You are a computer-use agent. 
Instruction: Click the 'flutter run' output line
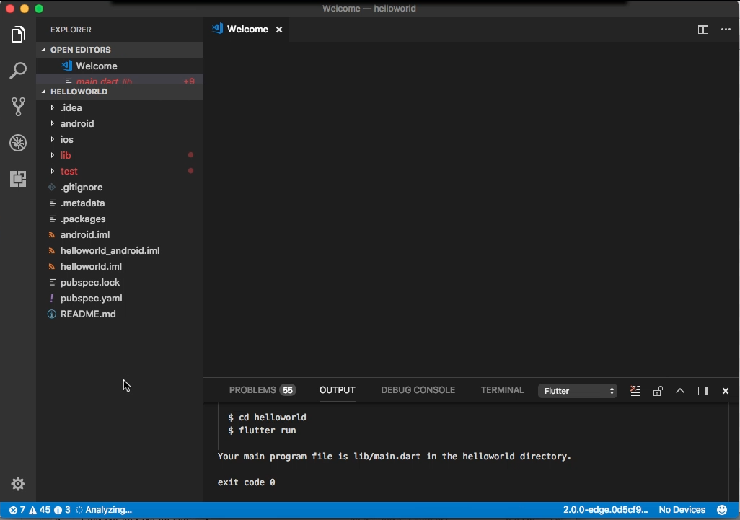pos(262,431)
